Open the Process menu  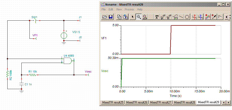tap(129, 9)
